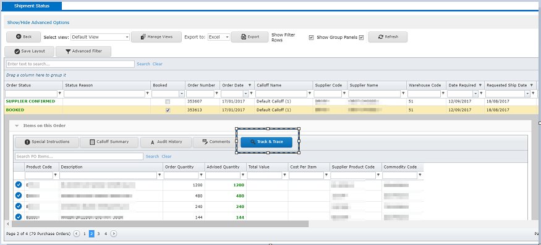Open Special Instructions
Image resolution: width=541 pixels, height=245 pixels.
pyautogui.click(x=46, y=142)
